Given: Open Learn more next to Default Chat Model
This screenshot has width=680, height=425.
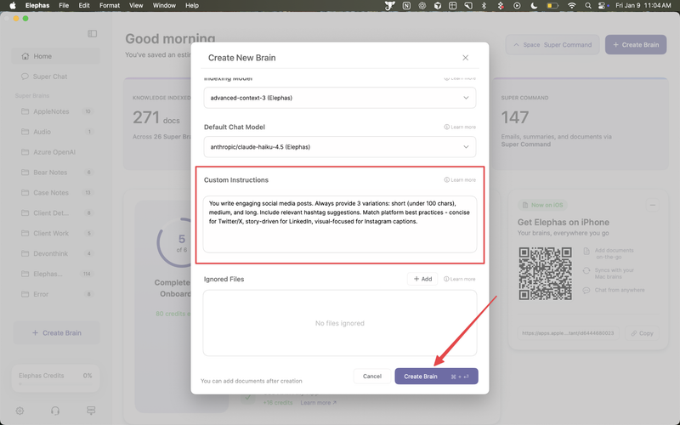Looking at the screenshot, I should point(460,127).
